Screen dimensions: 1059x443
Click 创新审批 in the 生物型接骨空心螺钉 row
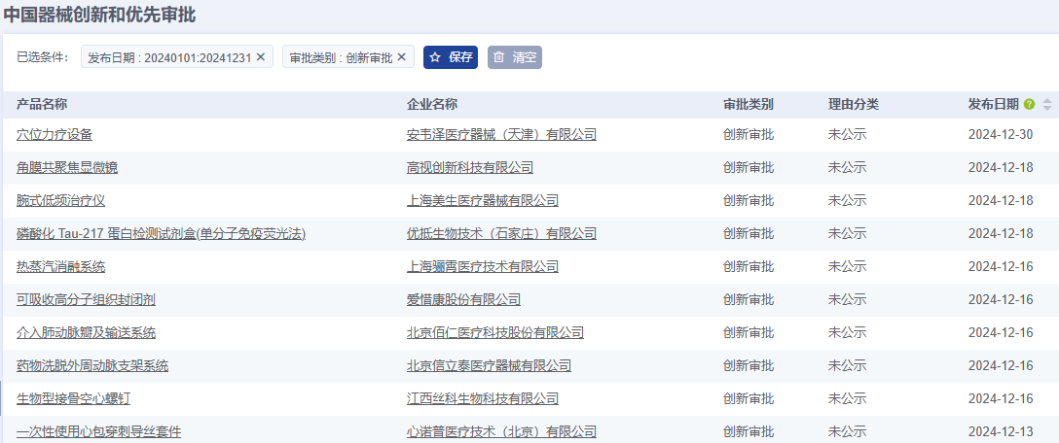[749, 398]
